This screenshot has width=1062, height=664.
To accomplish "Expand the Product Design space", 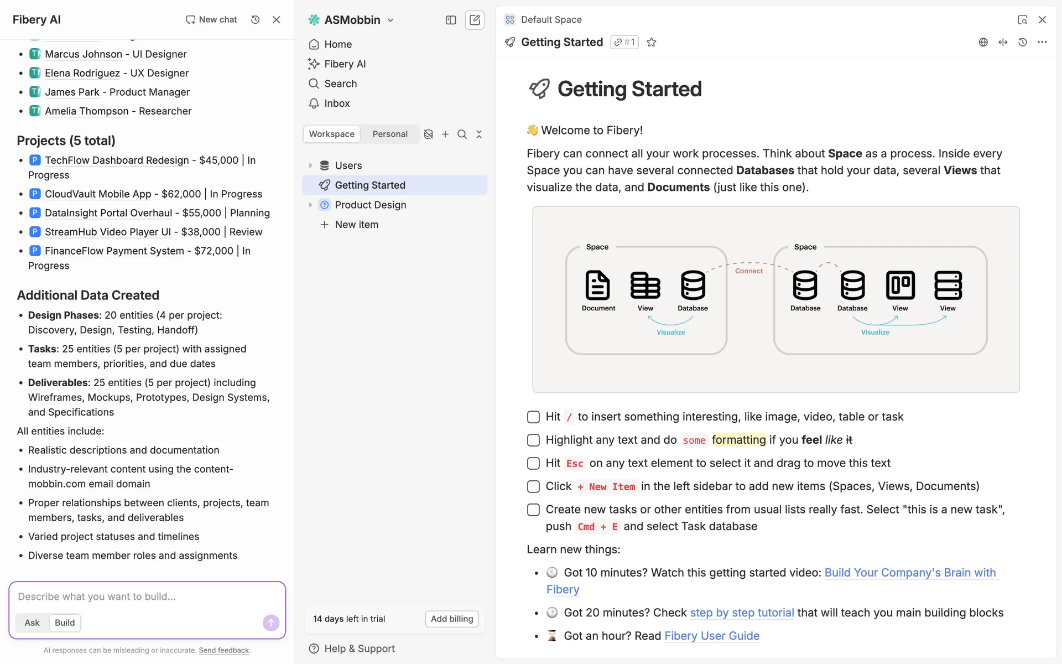I will point(310,205).
